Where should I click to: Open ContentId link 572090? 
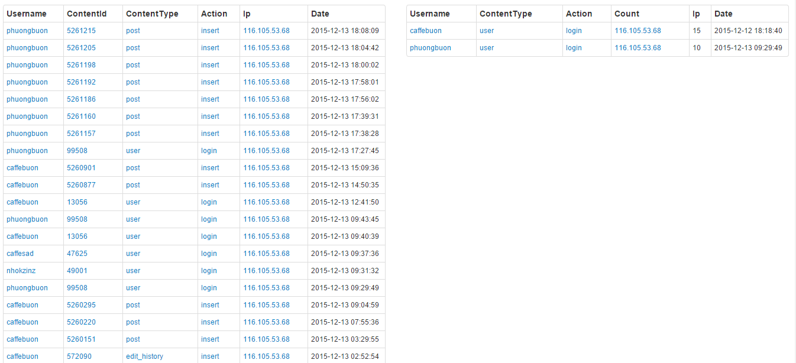(79, 356)
